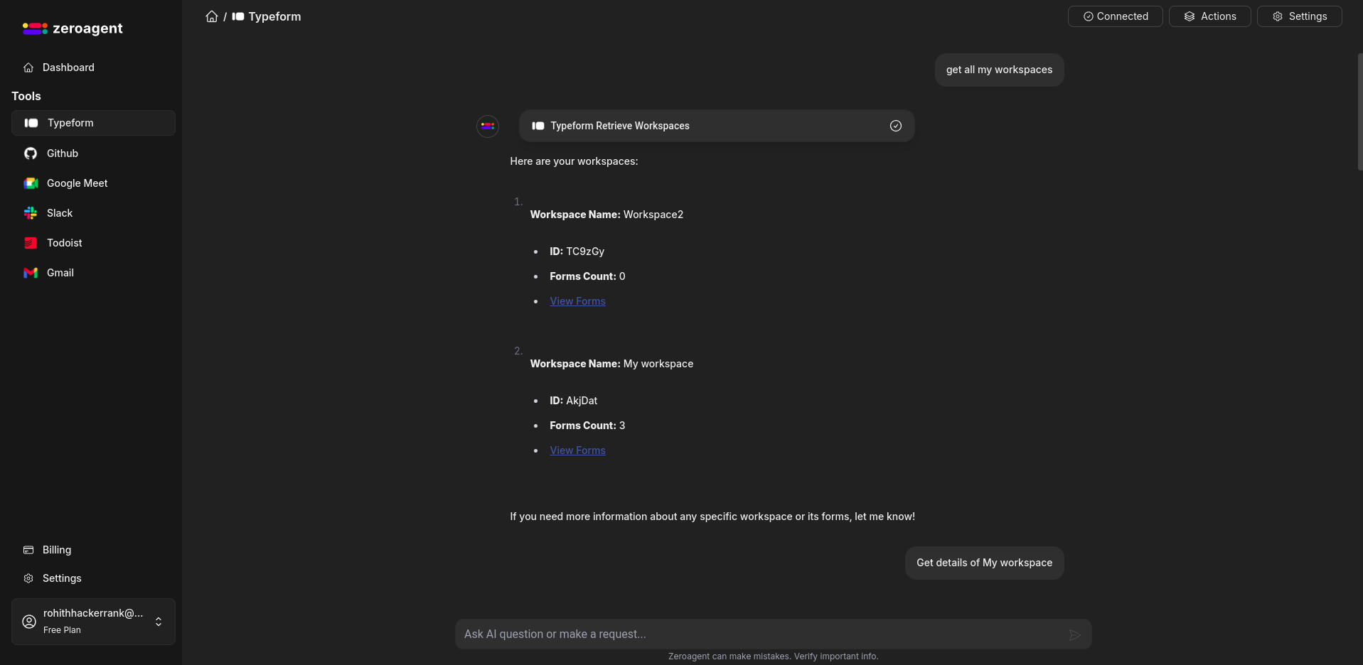This screenshot has height=665, width=1363.
Task: Click the 'ID: TC9zGy' text
Action: [577, 252]
